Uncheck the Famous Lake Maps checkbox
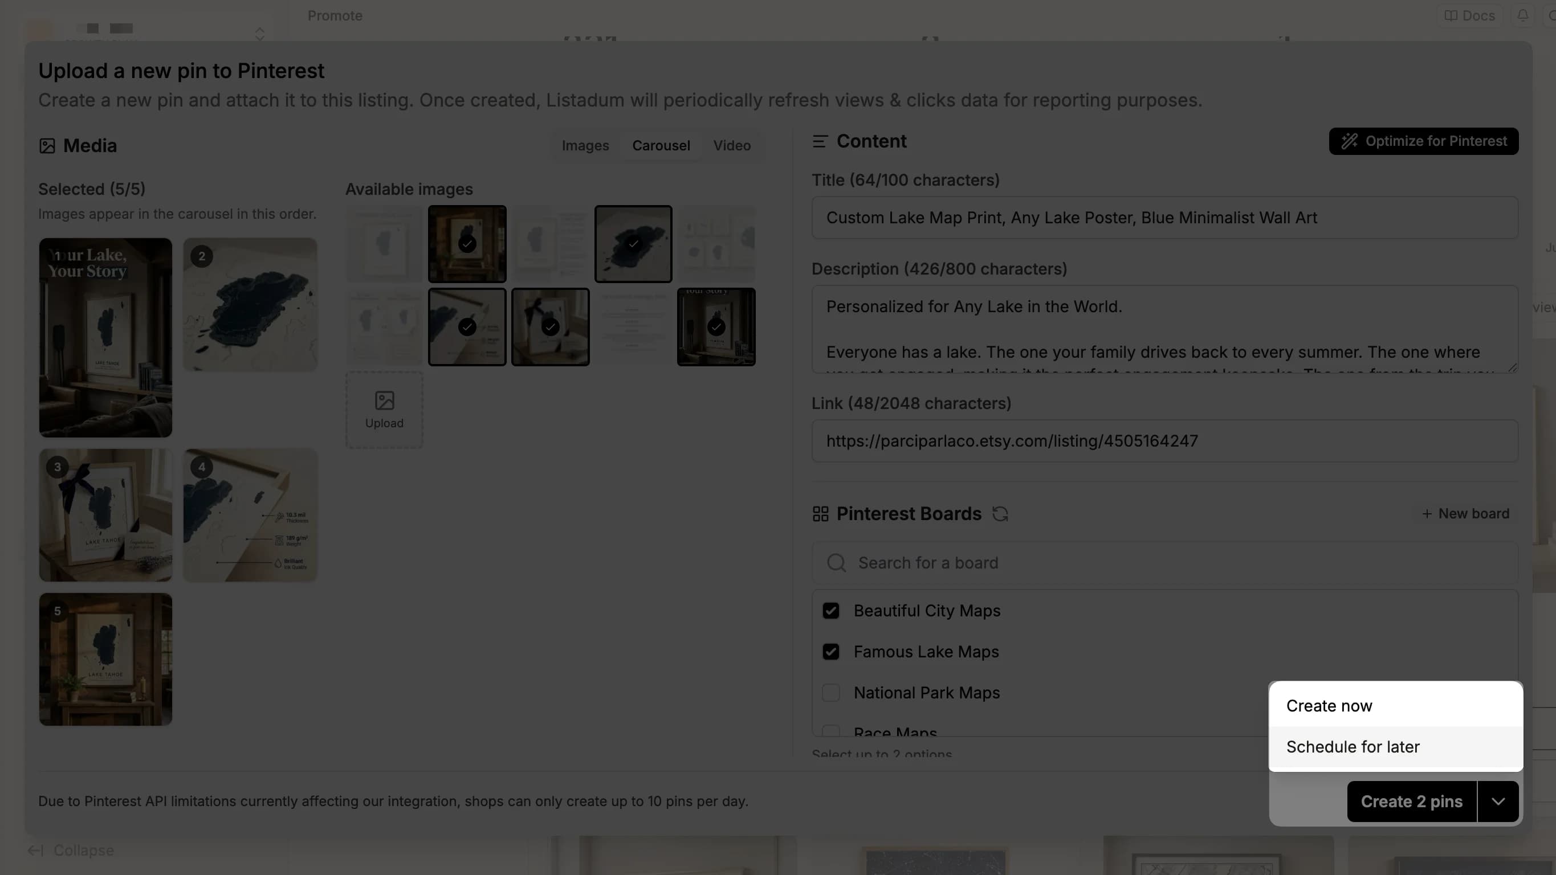1556x875 pixels. pos(830,652)
